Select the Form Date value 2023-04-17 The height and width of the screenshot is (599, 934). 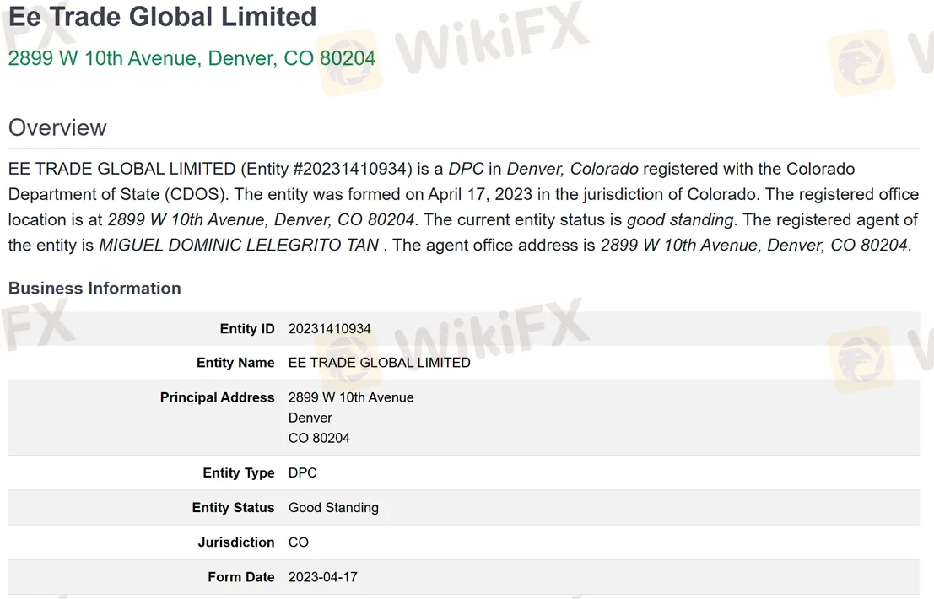tap(323, 577)
